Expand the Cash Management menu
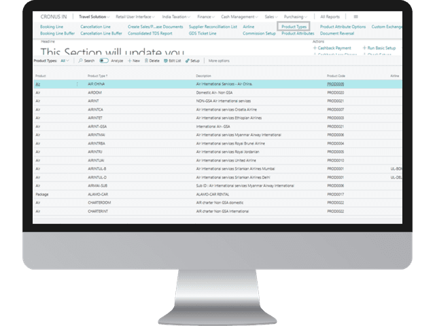 (x=239, y=17)
